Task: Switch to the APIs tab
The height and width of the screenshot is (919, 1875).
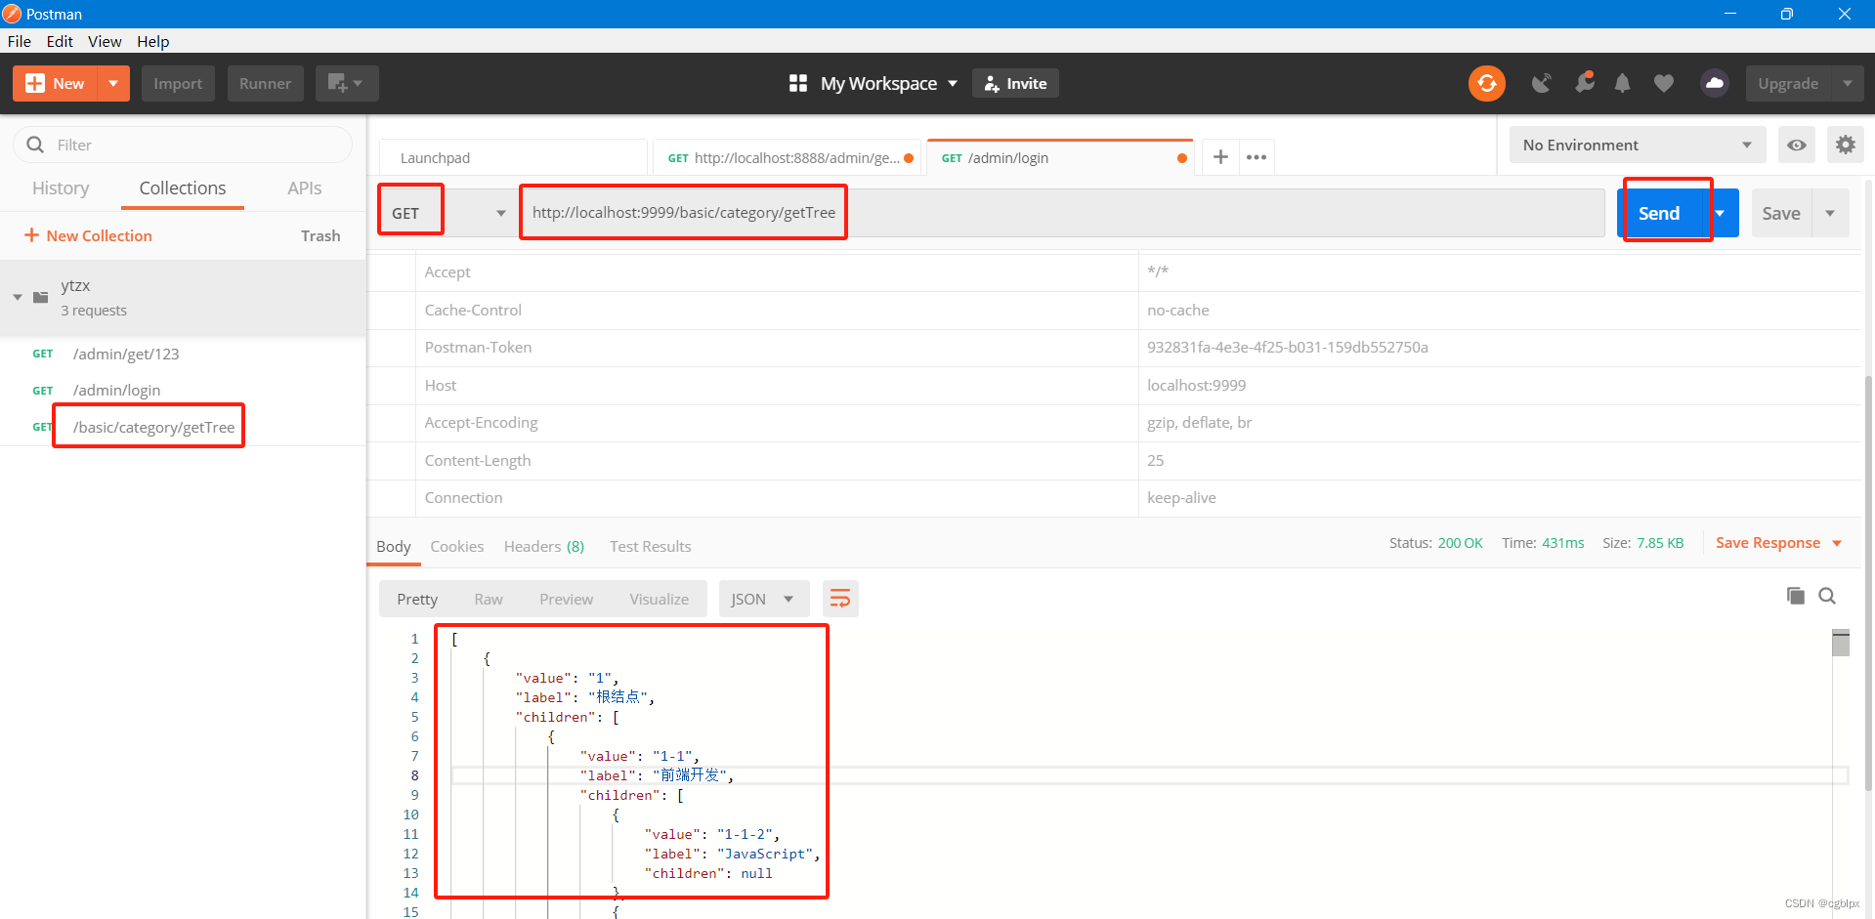Action: [305, 188]
